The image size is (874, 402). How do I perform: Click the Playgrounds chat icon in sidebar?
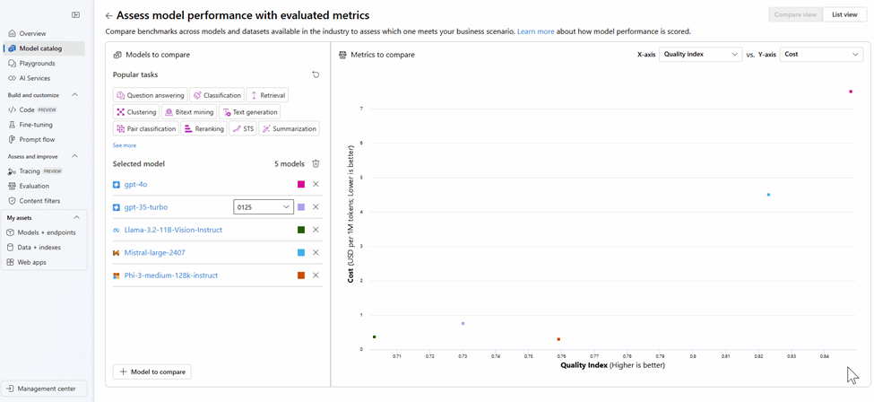(x=13, y=64)
